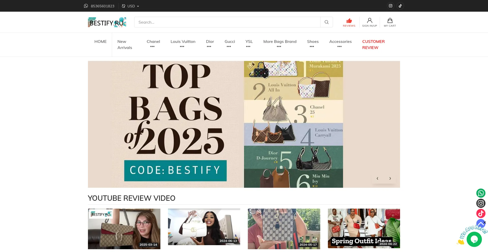Click floating Instagram side icon

tap(481, 203)
